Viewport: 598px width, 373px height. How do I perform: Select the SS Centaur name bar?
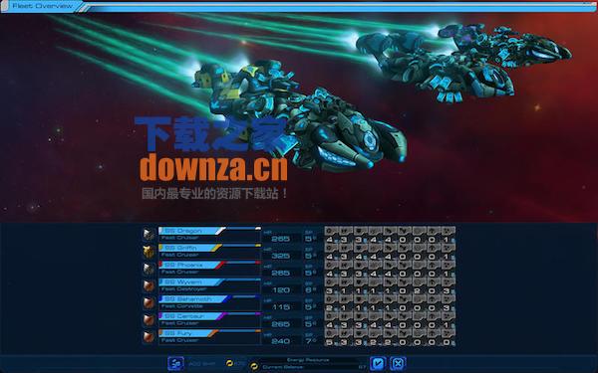point(192,316)
